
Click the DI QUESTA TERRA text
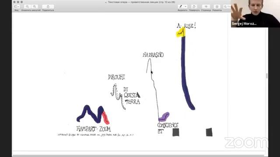132,96
